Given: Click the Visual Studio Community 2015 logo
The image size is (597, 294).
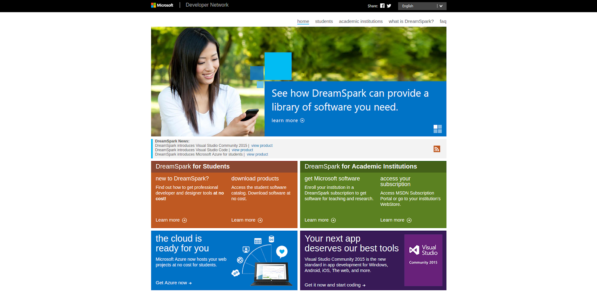Looking at the screenshot, I should click(x=423, y=260).
